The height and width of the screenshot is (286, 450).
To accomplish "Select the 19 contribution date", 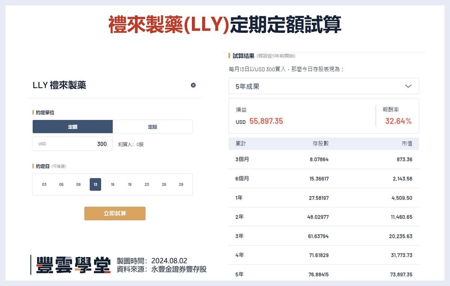I will (129, 184).
